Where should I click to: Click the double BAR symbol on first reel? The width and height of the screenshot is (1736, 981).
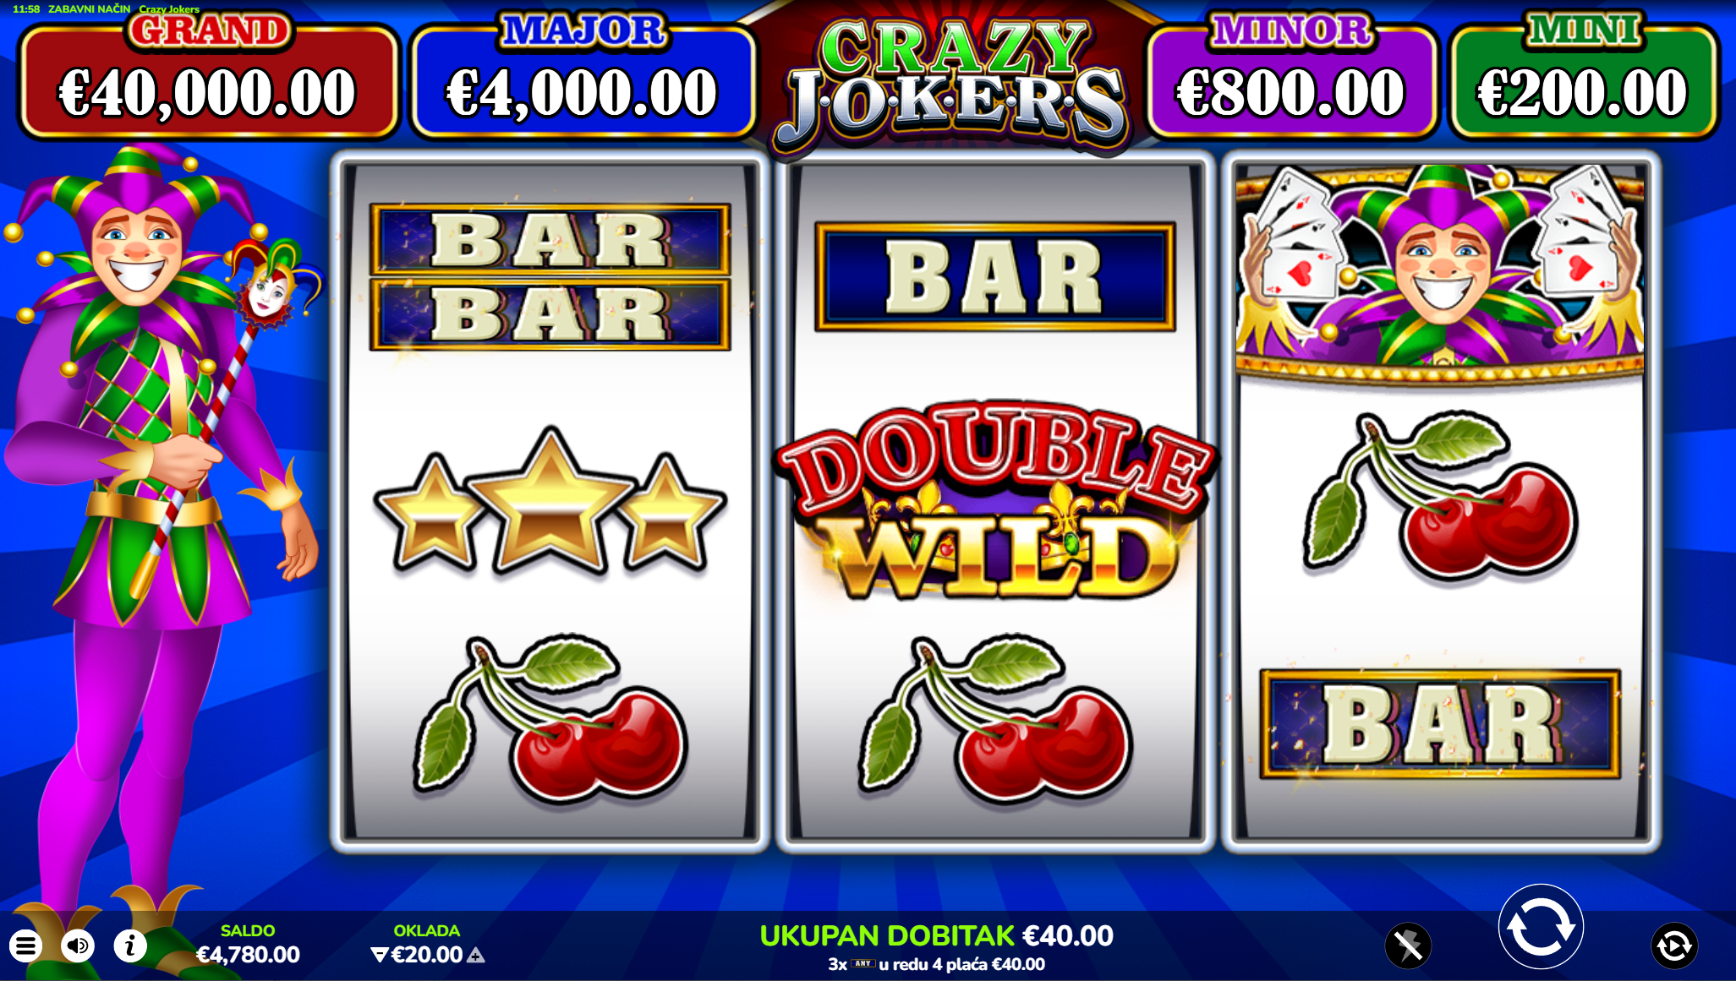[x=550, y=277]
